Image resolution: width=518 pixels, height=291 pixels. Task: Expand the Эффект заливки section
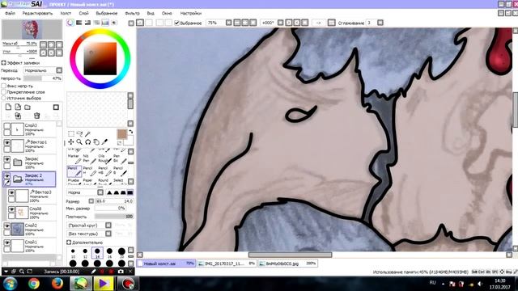3,63
